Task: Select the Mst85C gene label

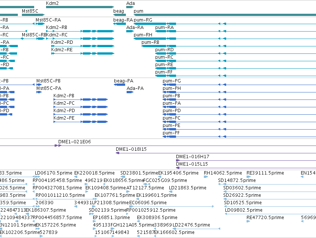Action: pyautogui.click(x=30, y=11)
